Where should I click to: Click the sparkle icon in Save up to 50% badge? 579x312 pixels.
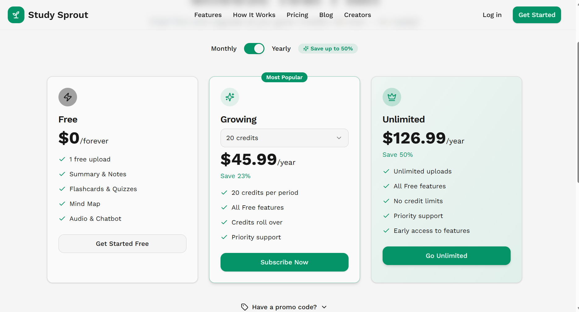306,49
